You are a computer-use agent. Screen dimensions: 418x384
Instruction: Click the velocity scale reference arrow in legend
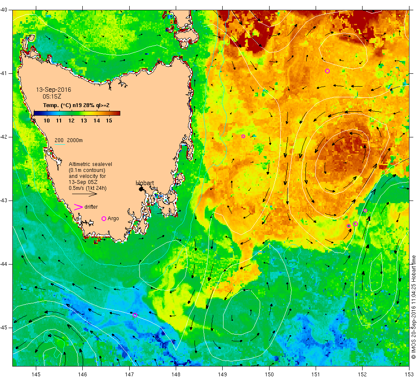click(x=84, y=194)
